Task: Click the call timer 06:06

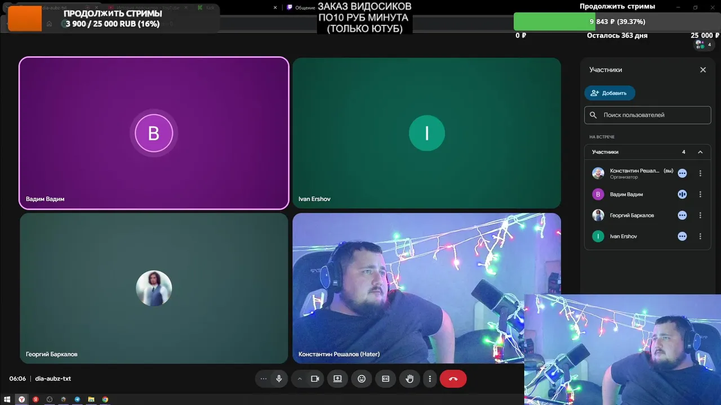Action: (17, 379)
